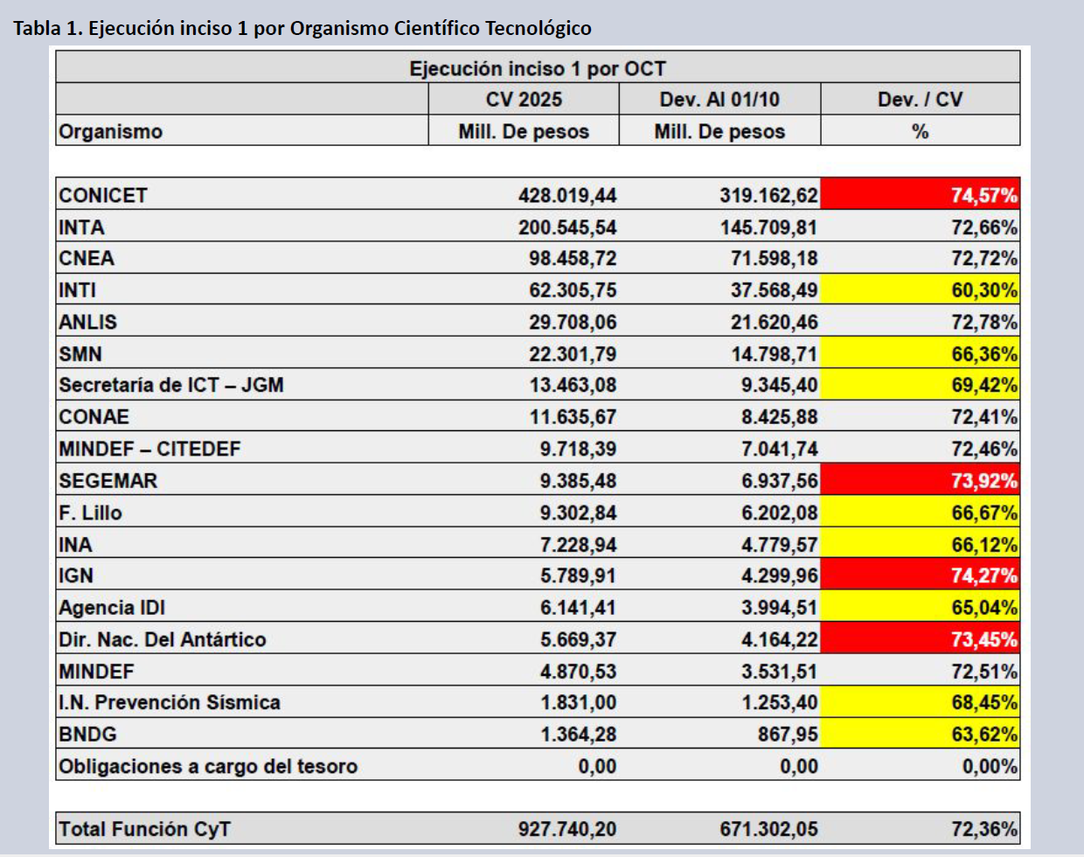Select the IGN red 74,27% cell
1084x857 pixels.
(x=920, y=576)
